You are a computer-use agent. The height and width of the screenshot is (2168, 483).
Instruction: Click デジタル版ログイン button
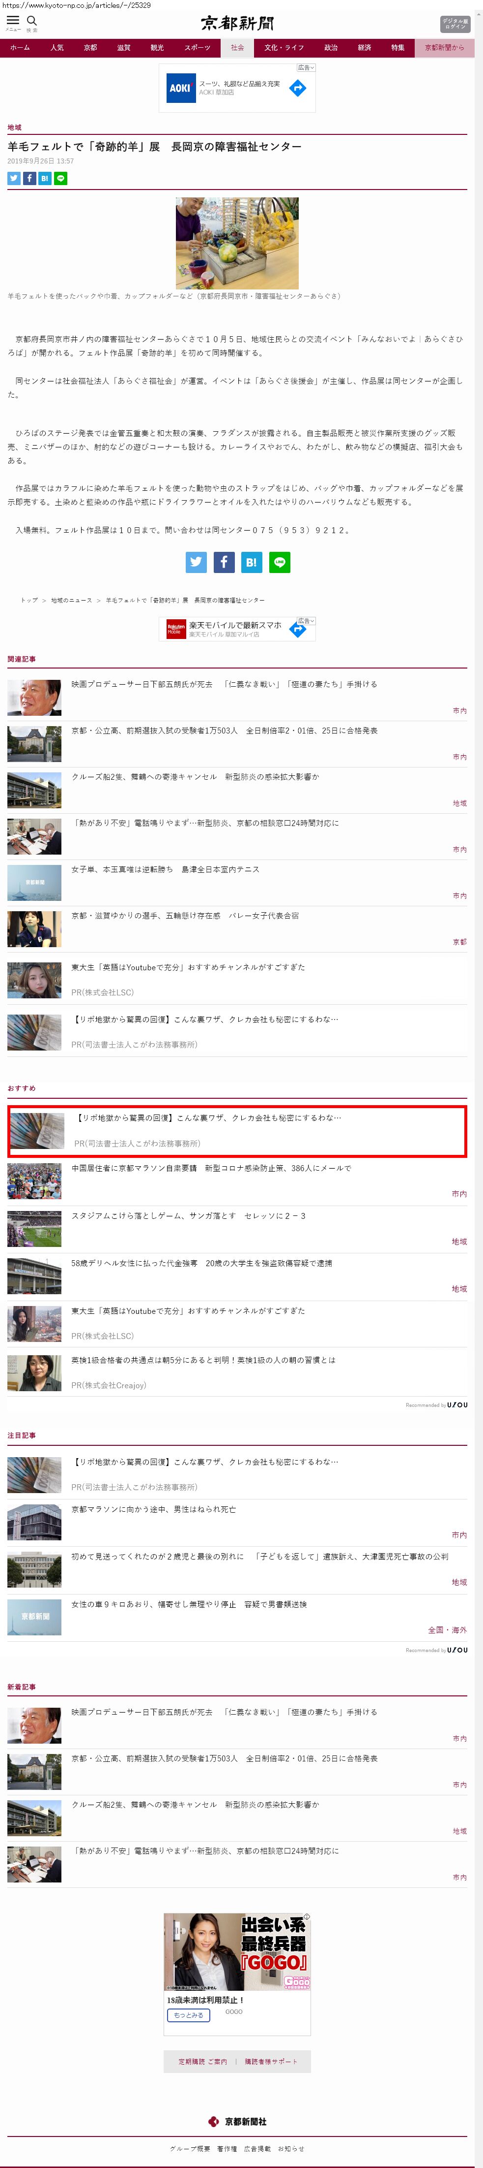click(455, 24)
